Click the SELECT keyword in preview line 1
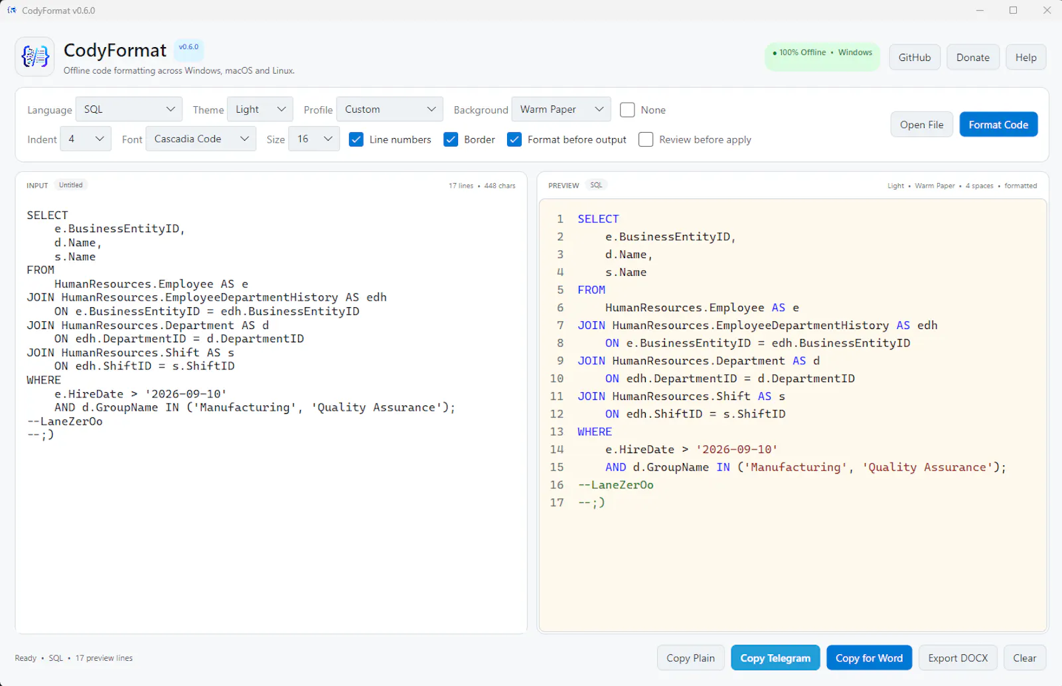Screen dimensions: 1062x686 598,219
